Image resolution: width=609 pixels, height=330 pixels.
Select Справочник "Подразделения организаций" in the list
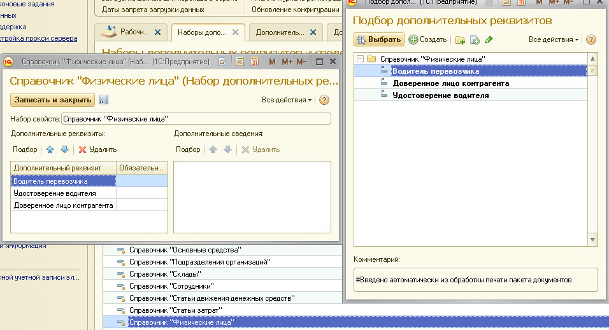pos(199,262)
